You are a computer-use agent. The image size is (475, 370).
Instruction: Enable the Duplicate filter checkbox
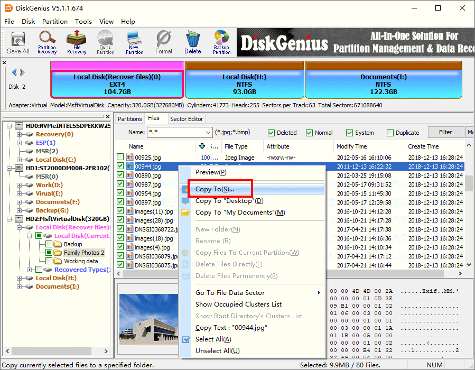click(390, 133)
